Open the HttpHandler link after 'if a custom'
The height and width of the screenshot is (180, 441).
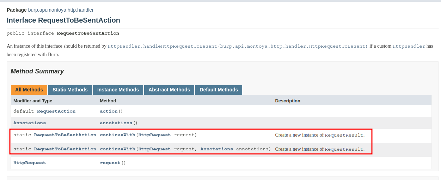point(409,46)
